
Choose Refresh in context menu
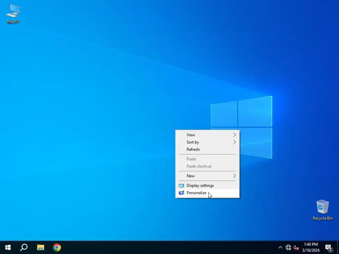click(x=207, y=149)
